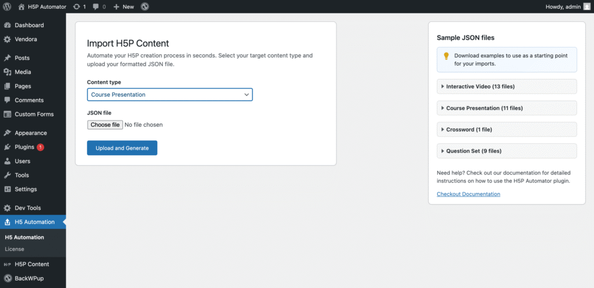Click the WordPress logo icon
The image size is (594, 288).
tap(7, 6)
